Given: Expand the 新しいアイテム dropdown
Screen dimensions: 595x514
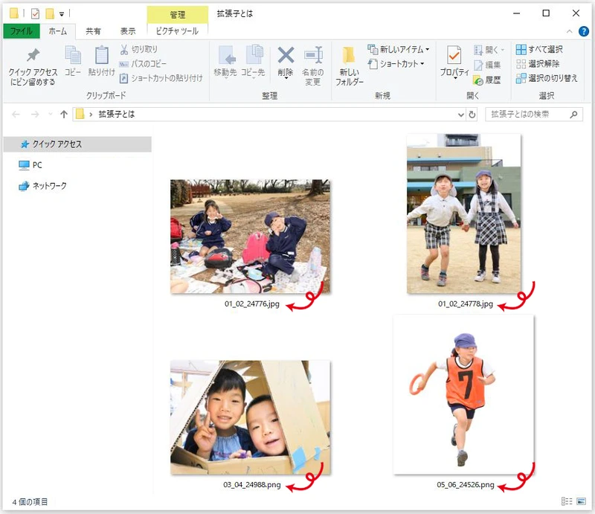Looking at the screenshot, I should [399, 49].
